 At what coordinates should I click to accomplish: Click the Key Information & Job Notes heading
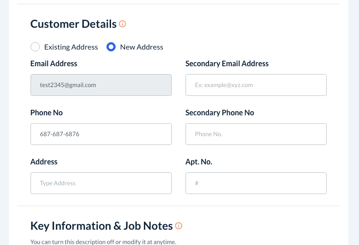click(x=101, y=226)
